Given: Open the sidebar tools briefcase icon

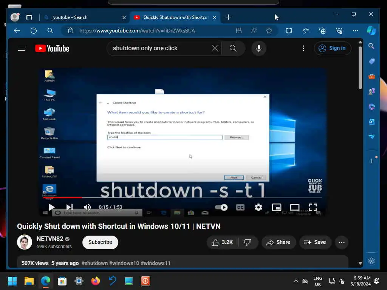Looking at the screenshot, I should (372, 76).
